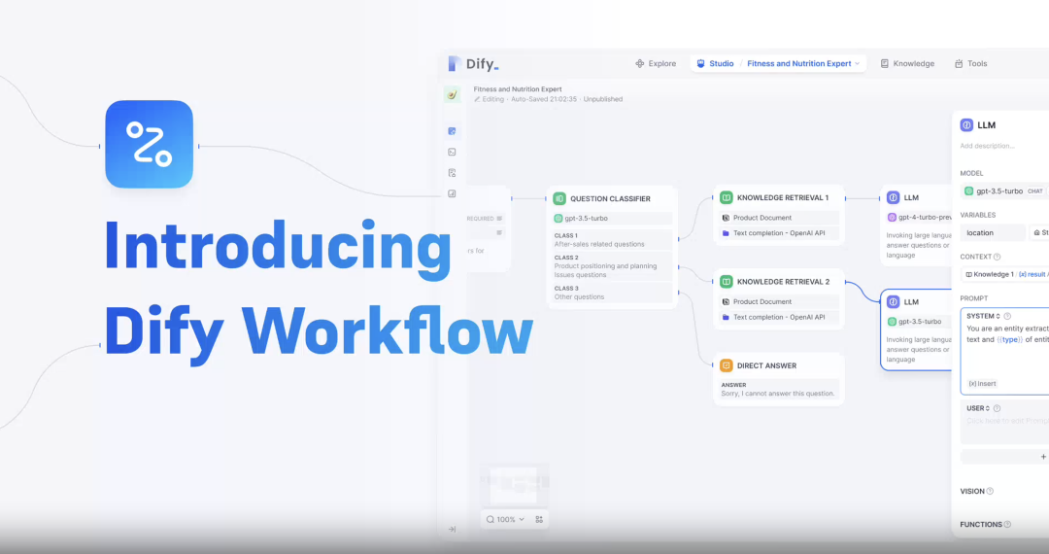Click Text completion - OpenAI API in Knowledge Retrieval 1
This screenshot has width=1049, height=554.
coord(779,233)
